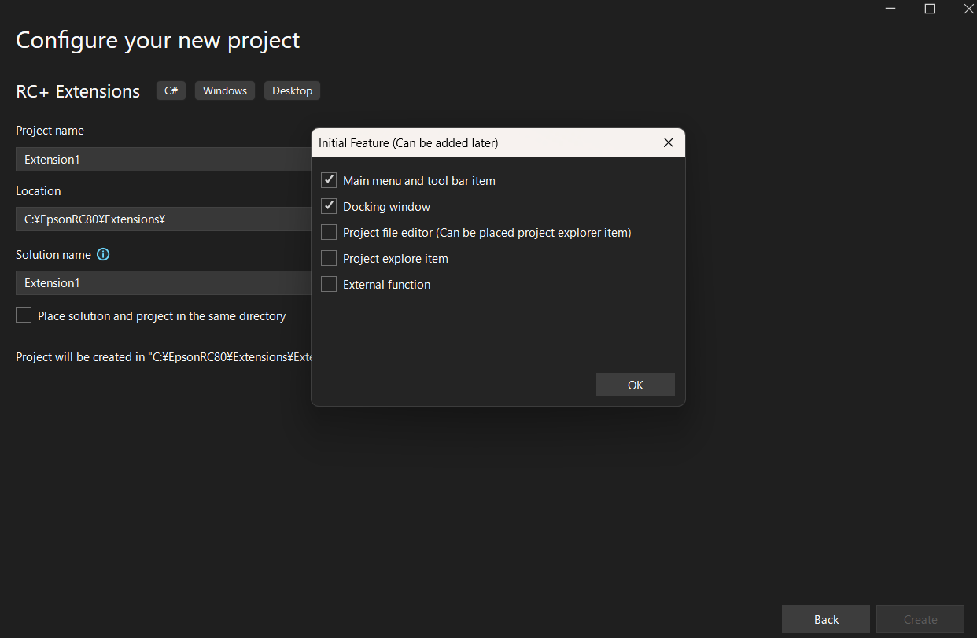Select the Windows platform tag
The image size is (977, 638).
(x=225, y=90)
